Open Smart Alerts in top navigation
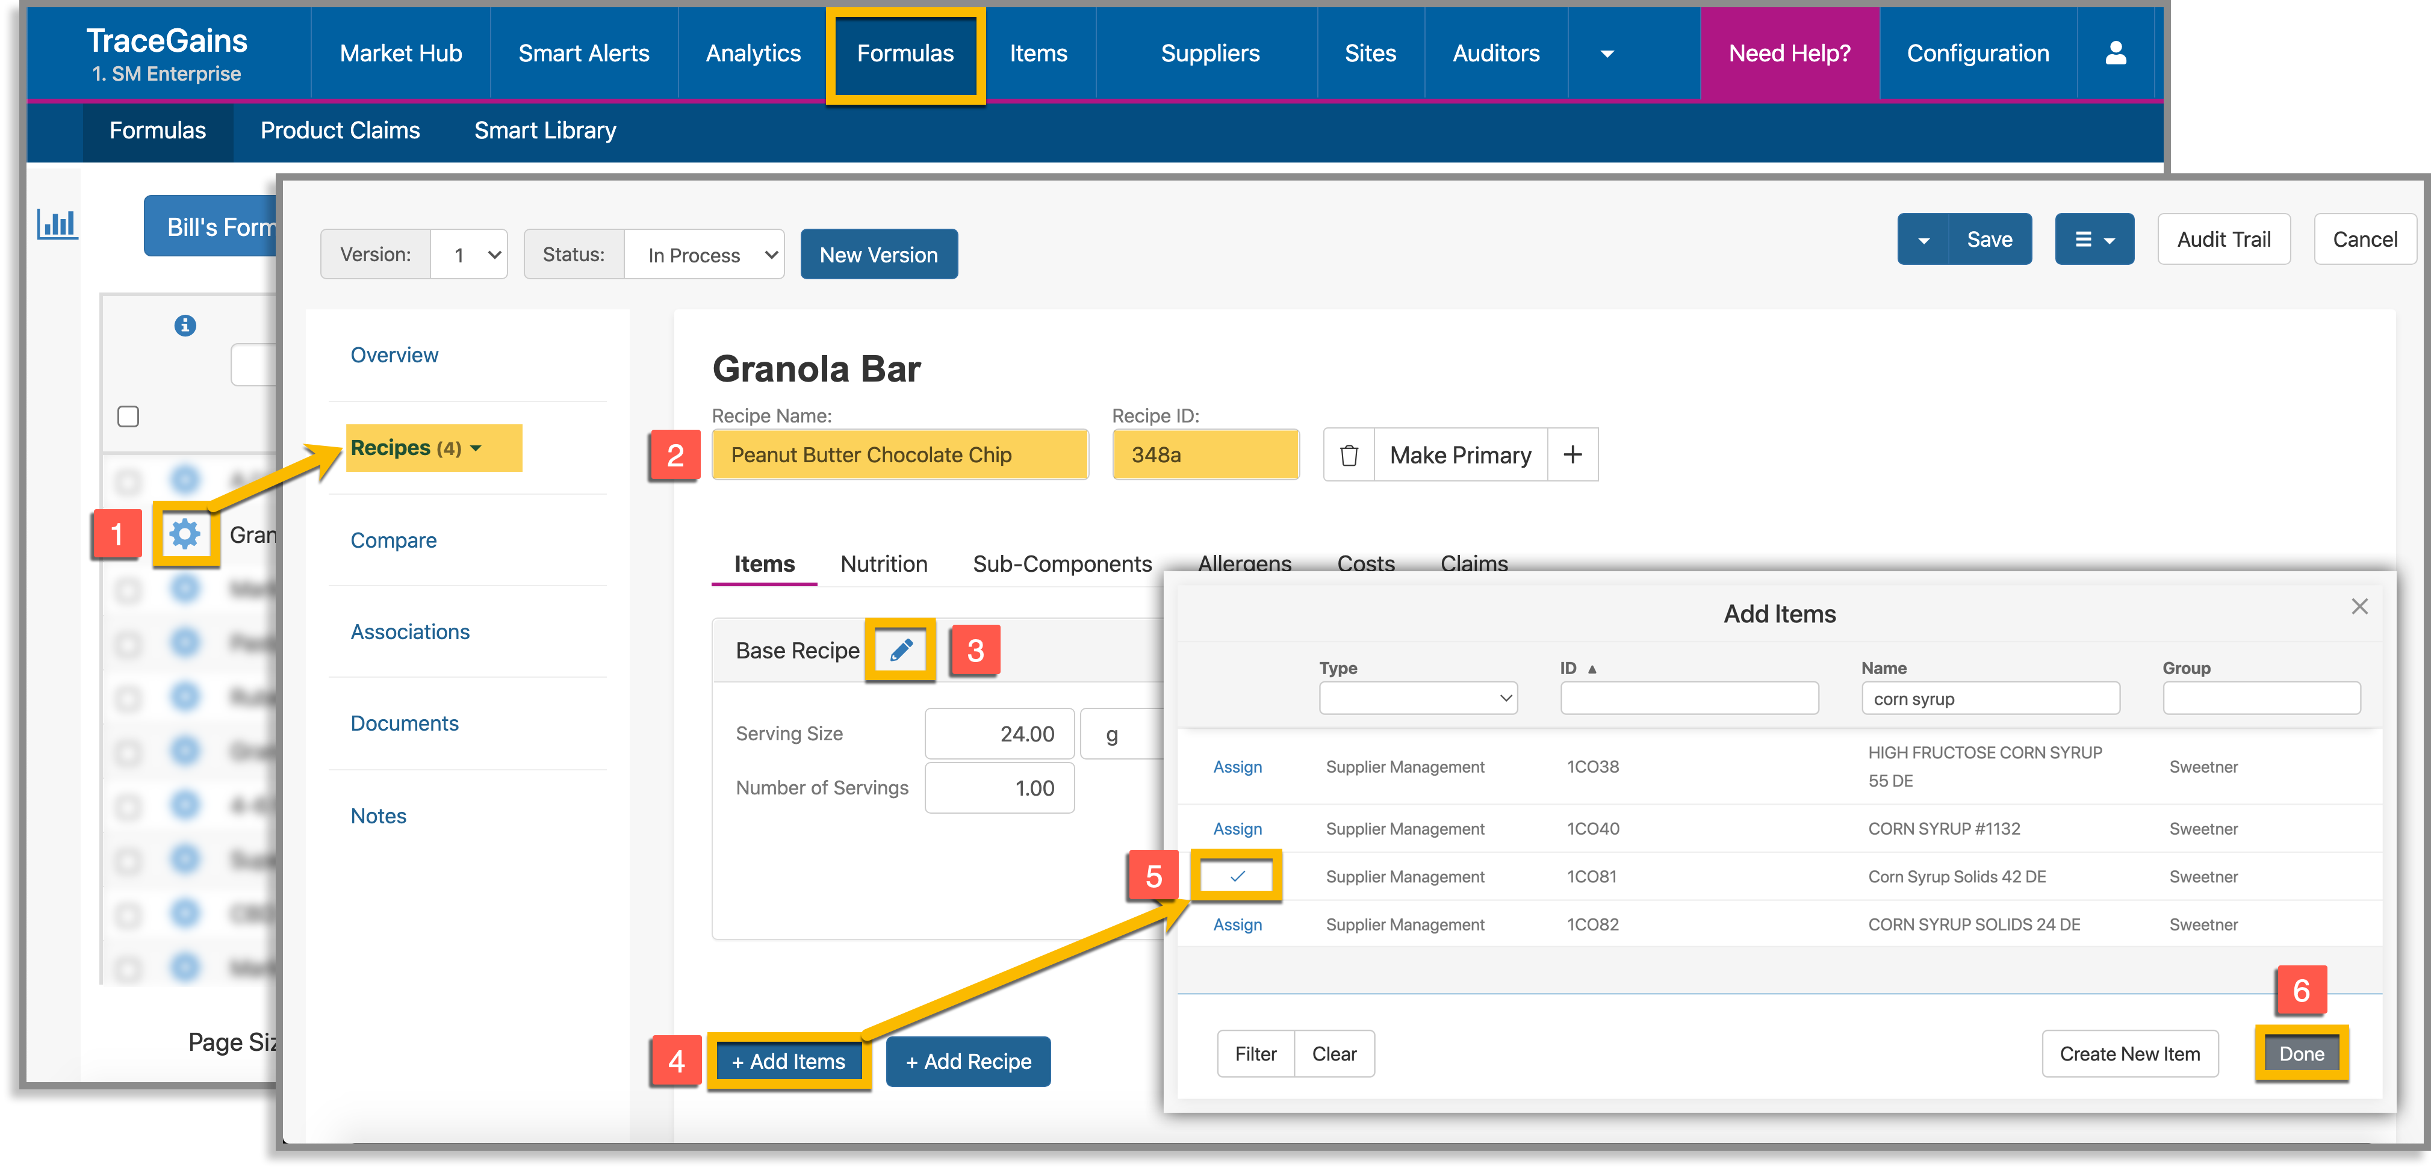This screenshot has width=2431, height=1170. click(583, 54)
